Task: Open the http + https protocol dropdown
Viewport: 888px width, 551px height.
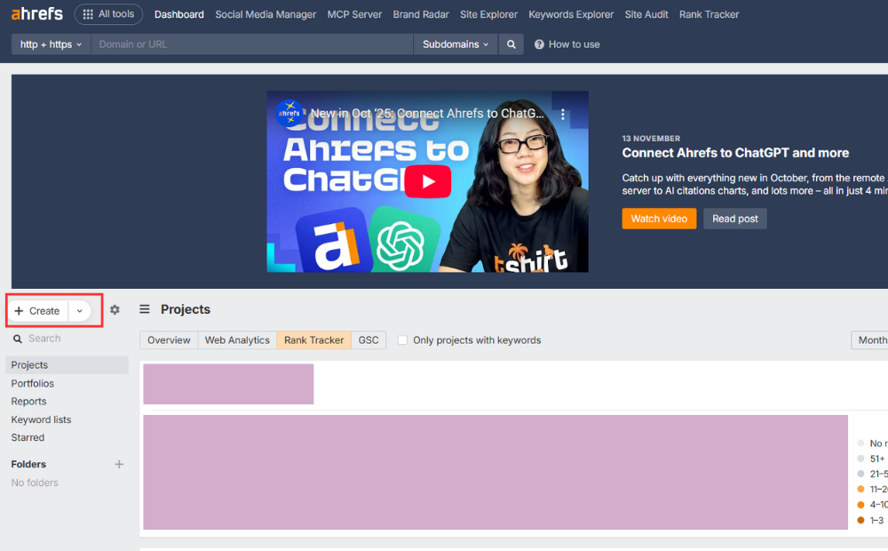Action: [51, 44]
